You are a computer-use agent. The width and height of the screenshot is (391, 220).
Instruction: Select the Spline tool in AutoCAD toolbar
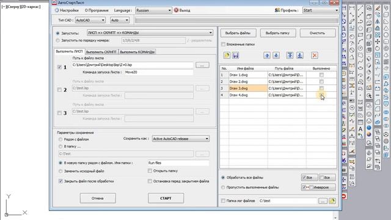(360, 62)
